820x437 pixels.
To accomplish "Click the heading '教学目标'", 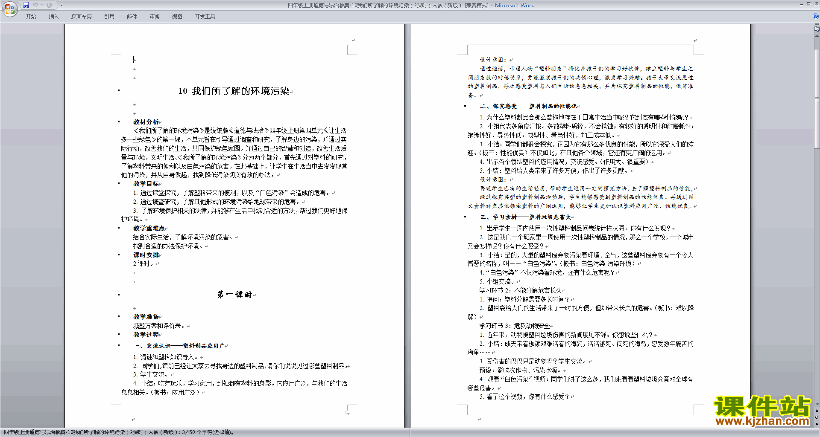I will click(146, 184).
